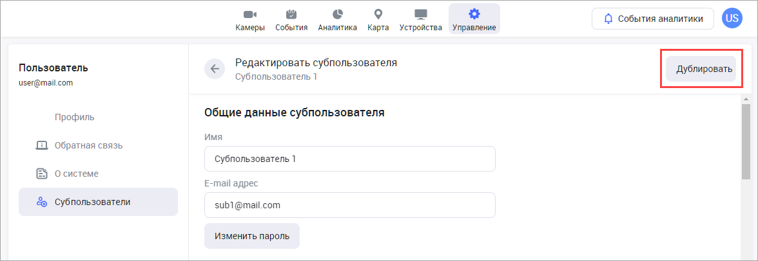The height and width of the screenshot is (261, 758).
Task: Open the Камеры section camera icon
Action: click(x=249, y=15)
